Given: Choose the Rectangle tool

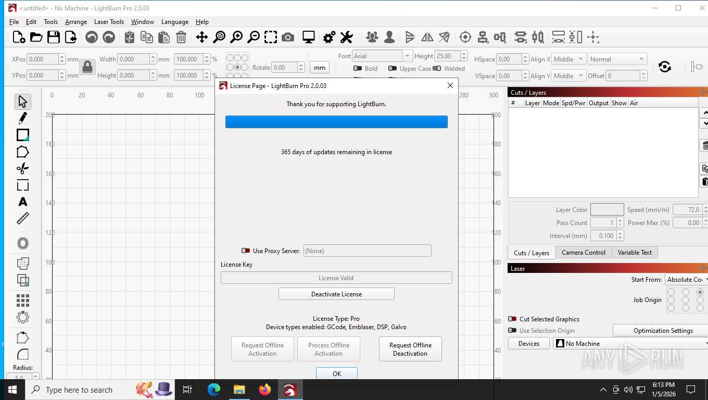Looking at the screenshot, I should click(22, 135).
